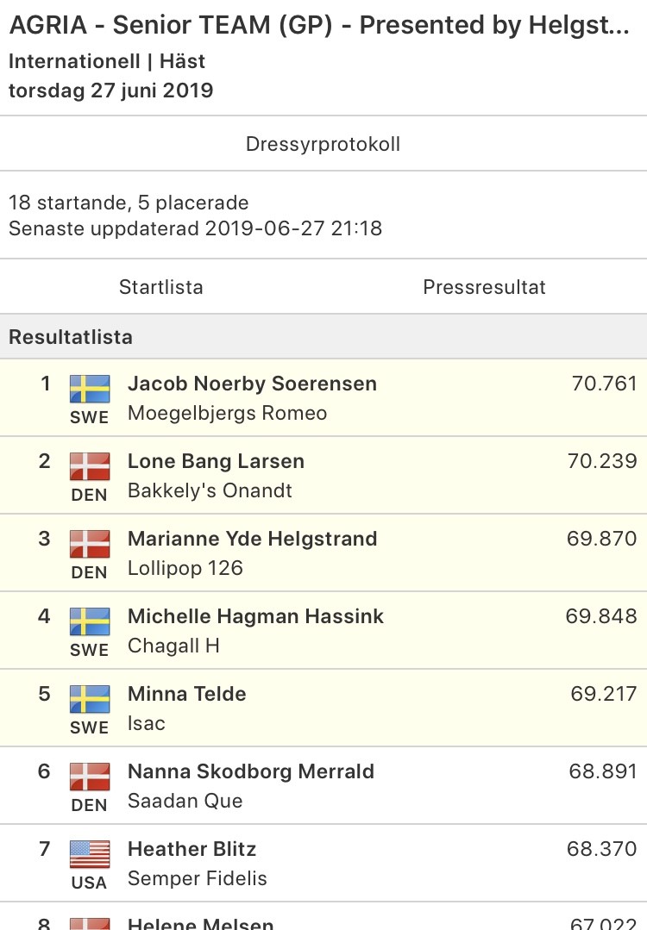Click the Swedish flag beside Jacob Noerby Soerensen
This screenshot has width=647, height=930.
(x=90, y=389)
